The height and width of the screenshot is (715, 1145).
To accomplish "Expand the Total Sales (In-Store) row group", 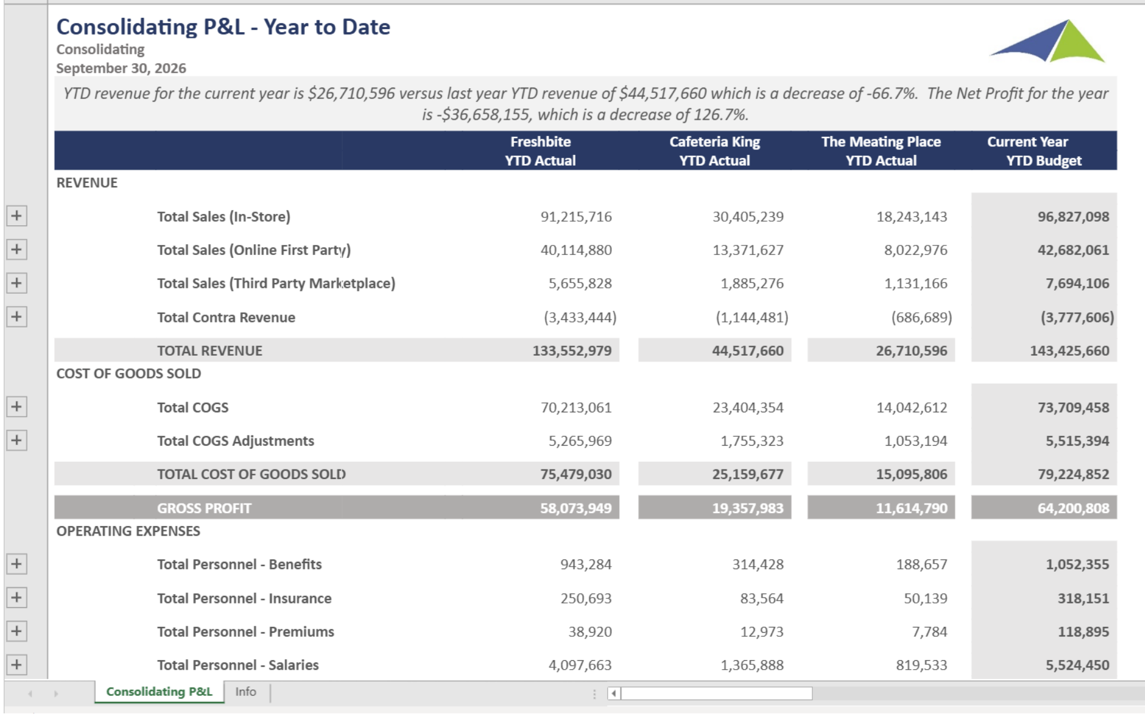I will 17,216.
